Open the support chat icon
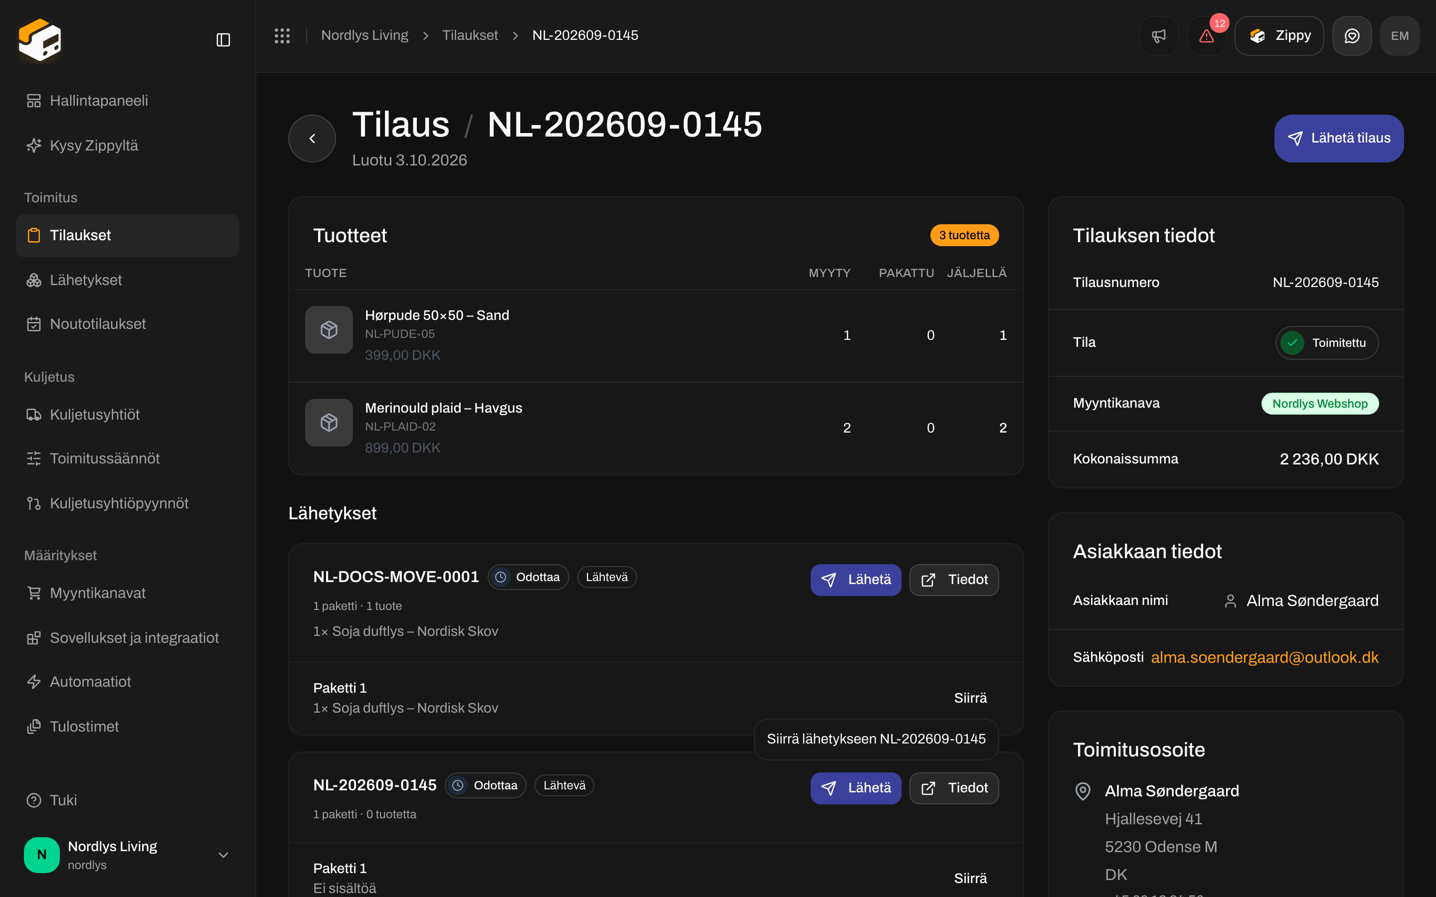Image resolution: width=1436 pixels, height=897 pixels. (x=1352, y=35)
